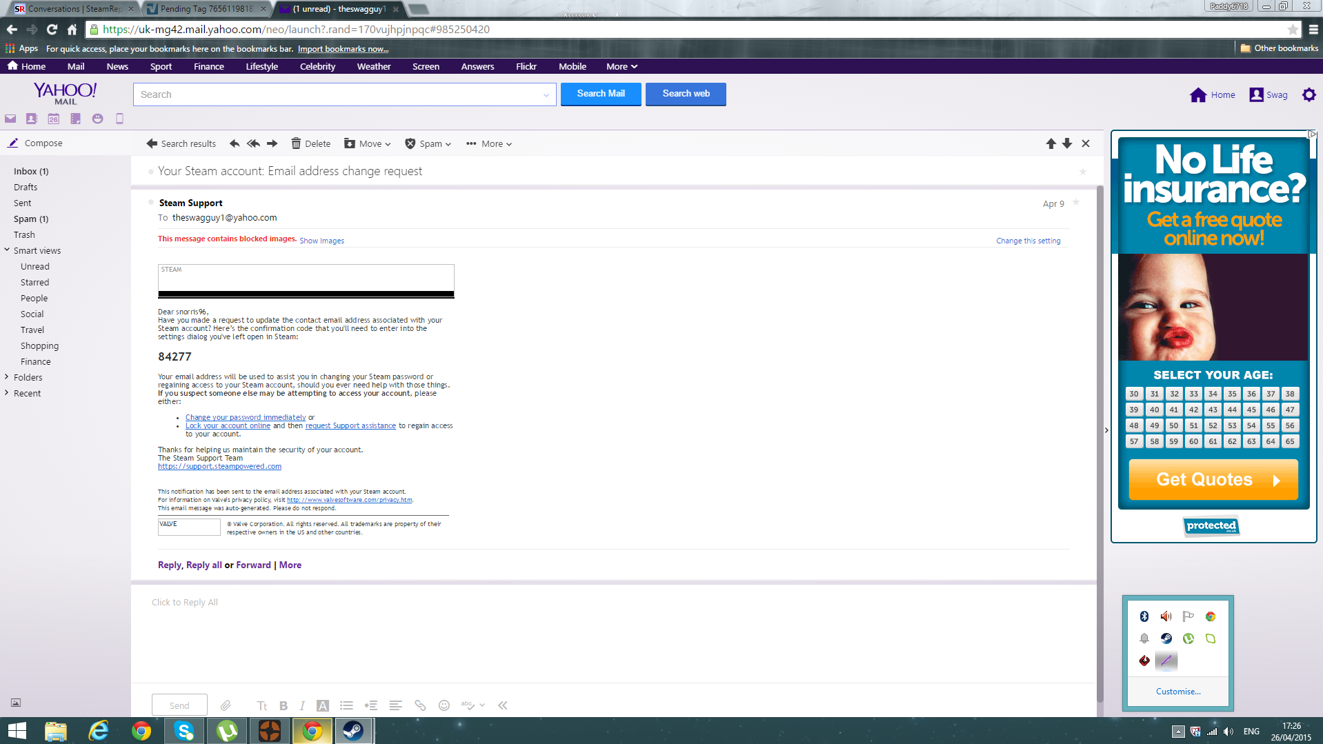The width and height of the screenshot is (1323, 744).
Task: Star the email subject line
Action: click(x=1082, y=172)
